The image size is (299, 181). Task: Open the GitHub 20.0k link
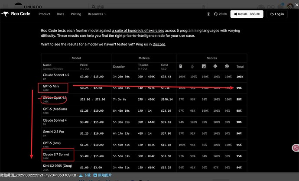(x=221, y=14)
